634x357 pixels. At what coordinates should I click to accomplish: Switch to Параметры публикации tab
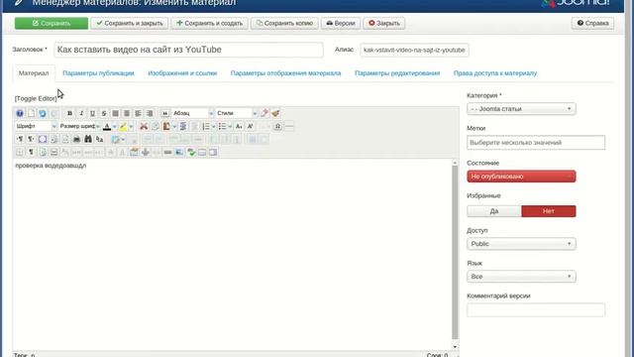(98, 73)
